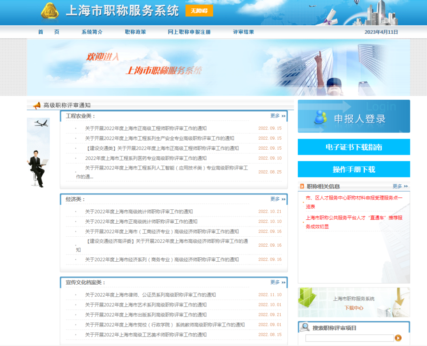Go to 职称政策 in navigation bar

point(135,32)
